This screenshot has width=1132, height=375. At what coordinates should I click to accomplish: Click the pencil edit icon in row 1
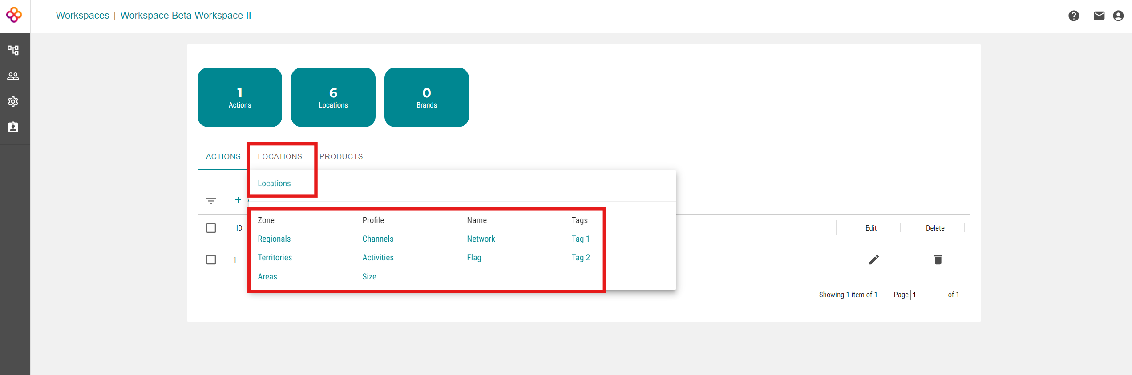874,259
